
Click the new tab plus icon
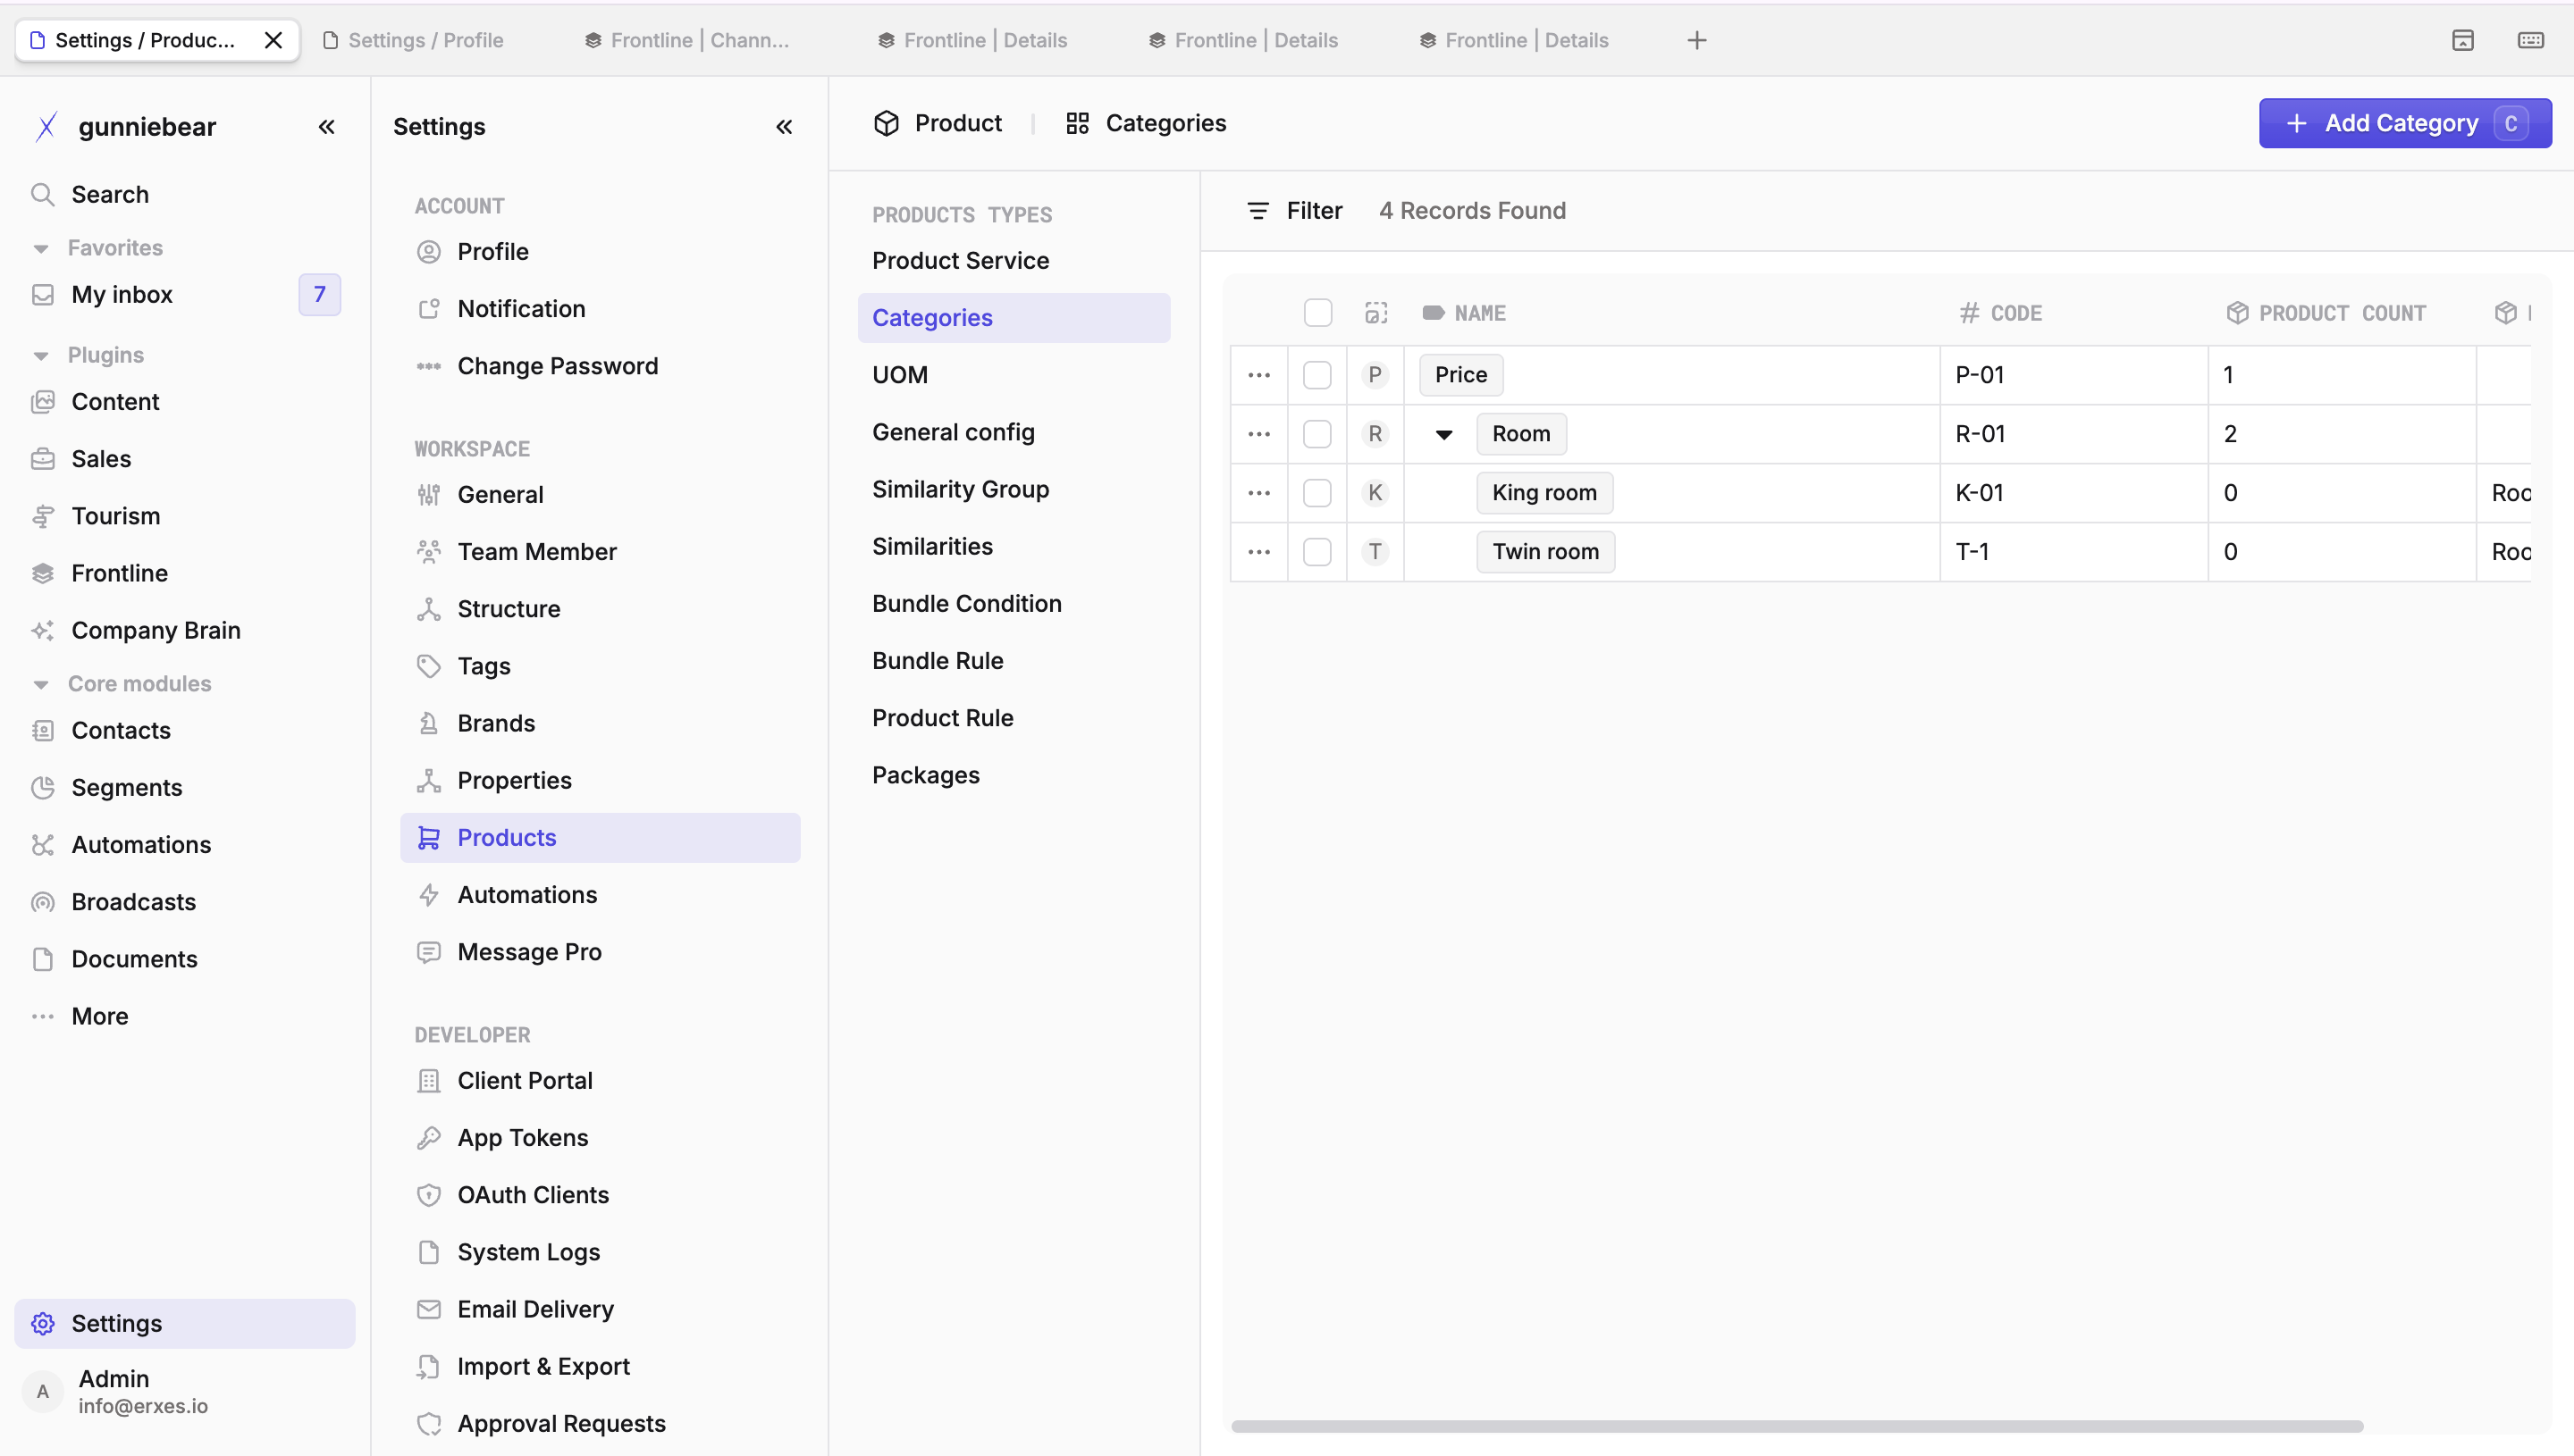click(1696, 40)
